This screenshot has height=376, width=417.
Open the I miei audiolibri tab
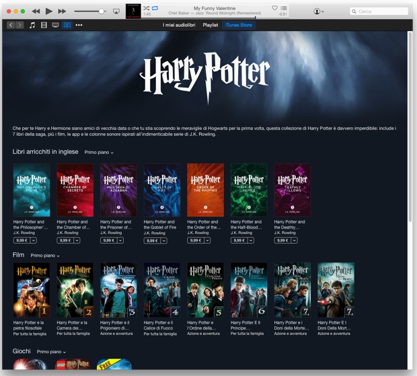point(179,25)
